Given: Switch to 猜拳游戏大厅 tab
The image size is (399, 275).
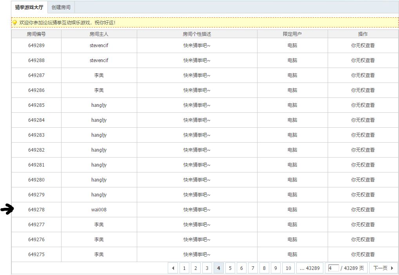Looking at the screenshot, I should [29, 7].
